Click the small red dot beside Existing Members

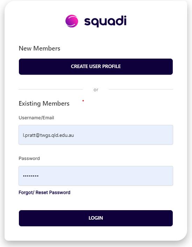tap(83, 101)
